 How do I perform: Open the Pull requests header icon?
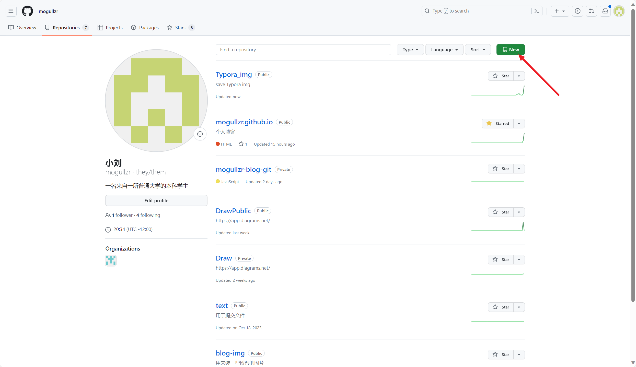(591, 11)
